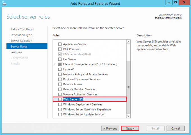191x135 pixels.
Task: Enable the Hyper-V role checkbox
Action: 60,69
